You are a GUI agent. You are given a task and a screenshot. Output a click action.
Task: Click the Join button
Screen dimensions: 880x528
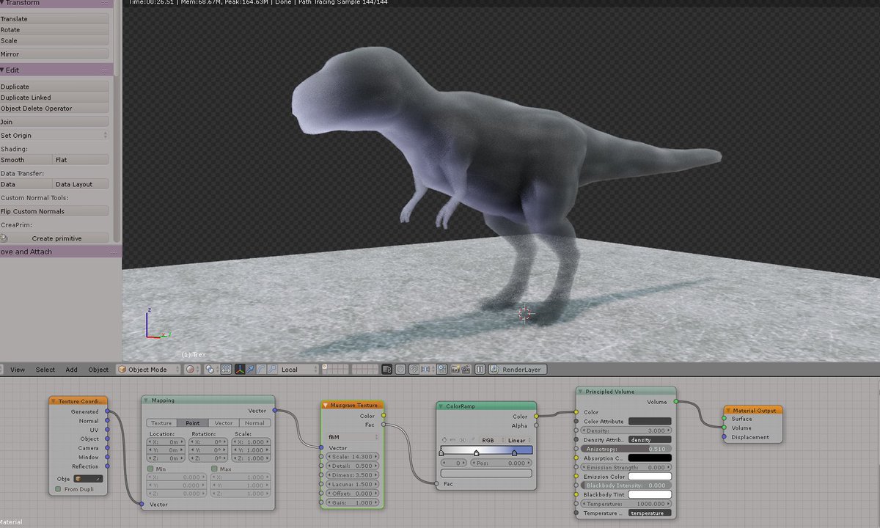tap(54, 122)
